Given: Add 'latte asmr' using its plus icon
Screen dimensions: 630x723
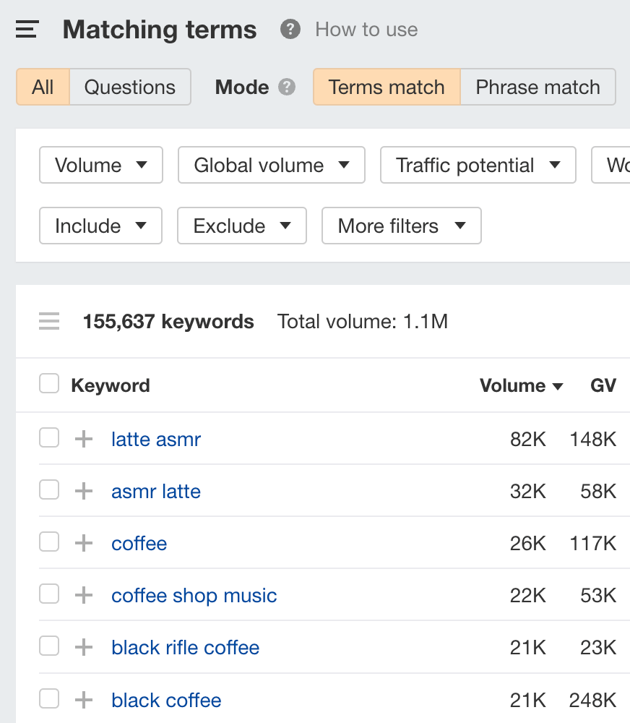Looking at the screenshot, I should [x=84, y=438].
